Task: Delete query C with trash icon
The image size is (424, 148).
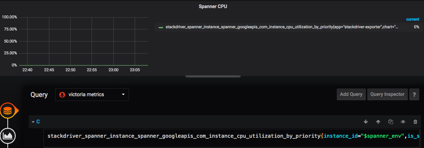Action: tap(415, 122)
